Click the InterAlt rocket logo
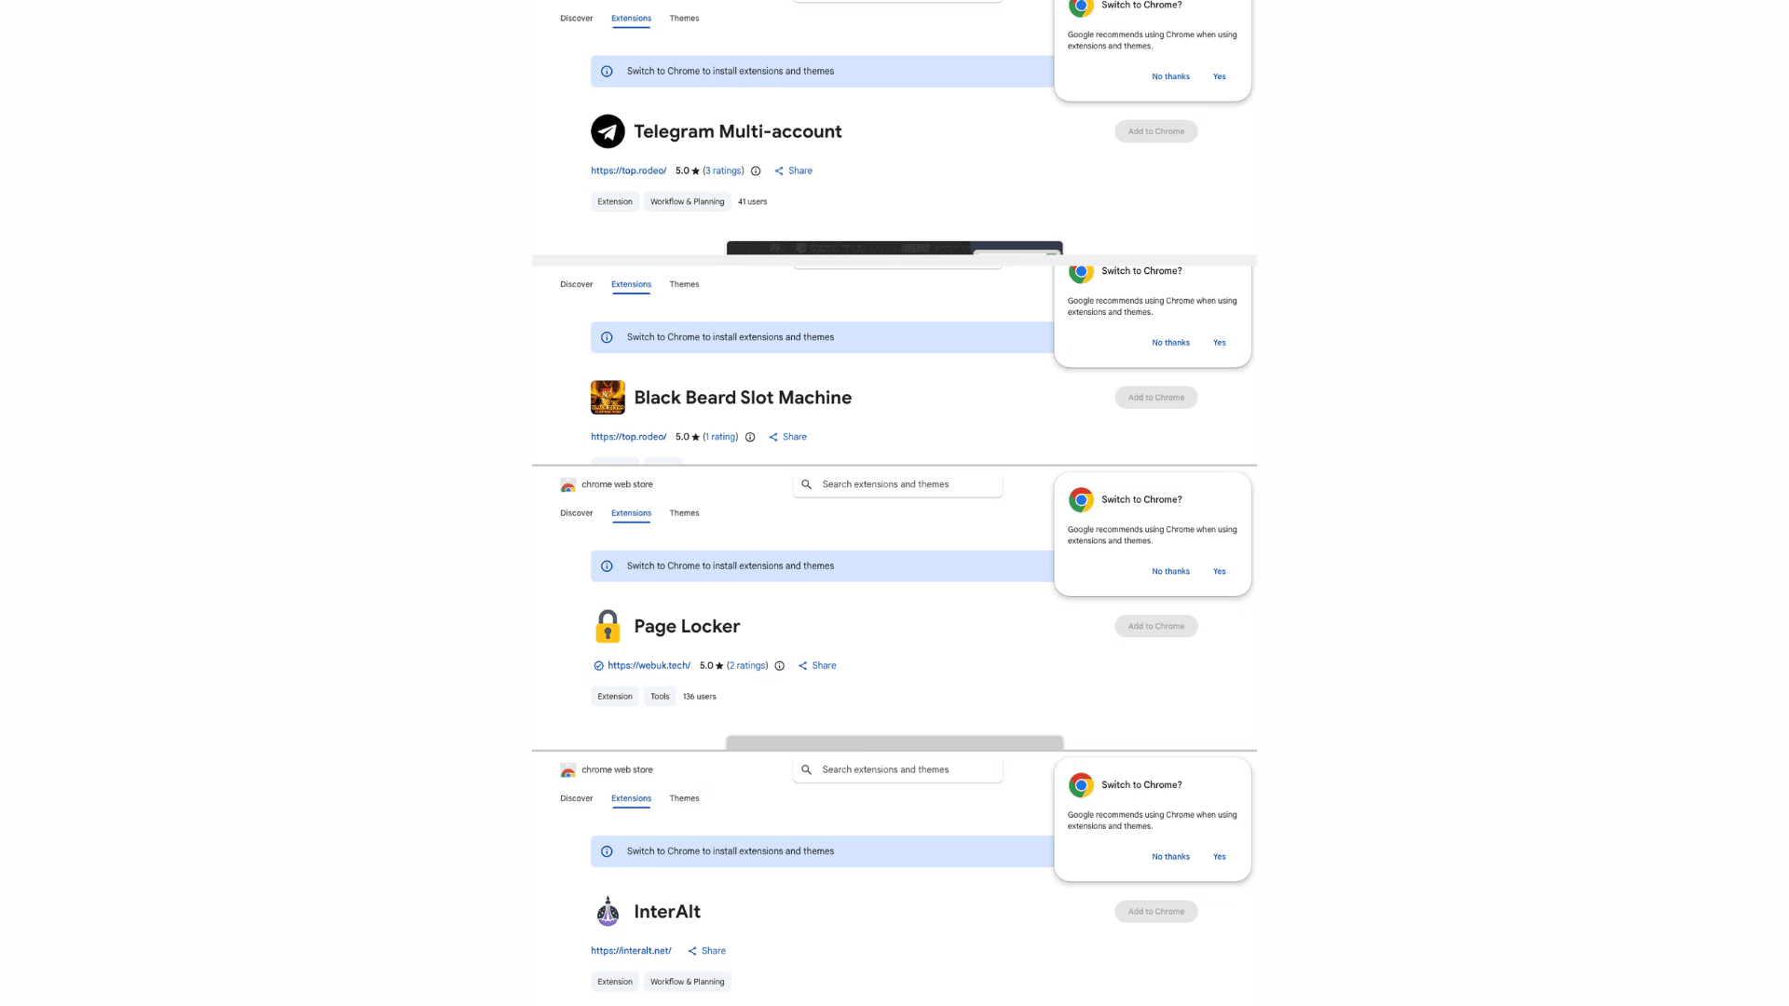1789x1006 pixels. click(608, 911)
